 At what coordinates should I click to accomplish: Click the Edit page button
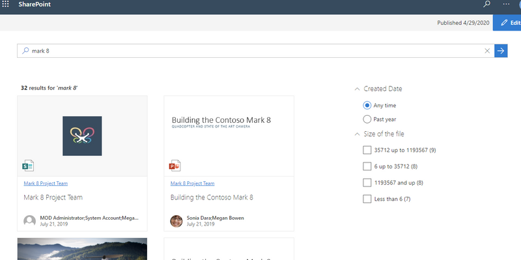(x=507, y=23)
